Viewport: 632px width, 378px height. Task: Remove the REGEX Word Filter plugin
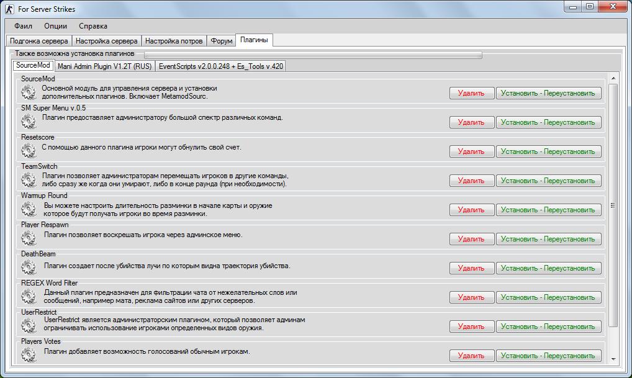point(472,297)
